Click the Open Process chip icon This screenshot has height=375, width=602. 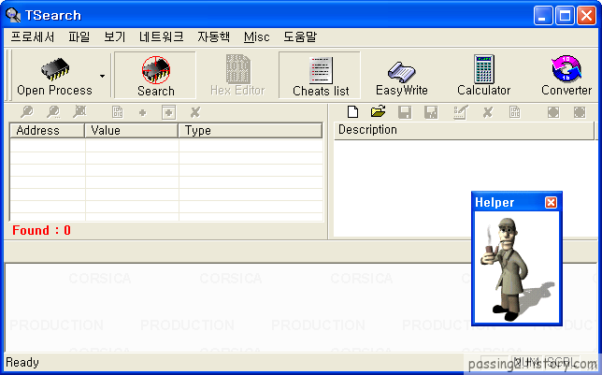point(55,69)
